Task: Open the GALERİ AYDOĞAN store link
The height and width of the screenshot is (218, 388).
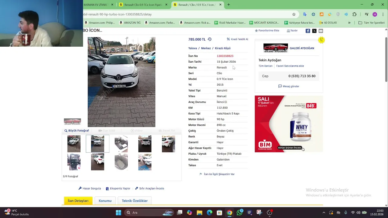Action: pos(302,48)
